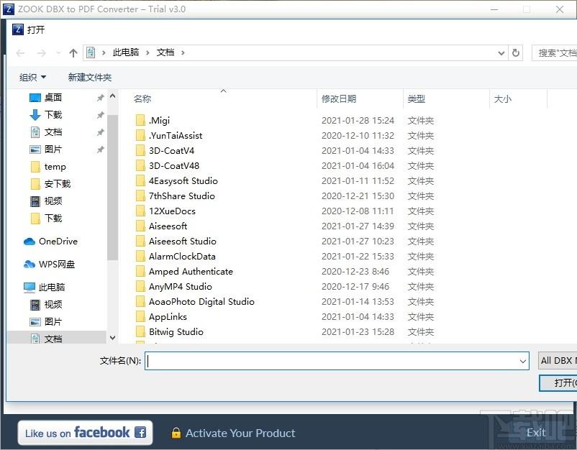Go up one folder level
The image size is (577, 450).
point(73,53)
